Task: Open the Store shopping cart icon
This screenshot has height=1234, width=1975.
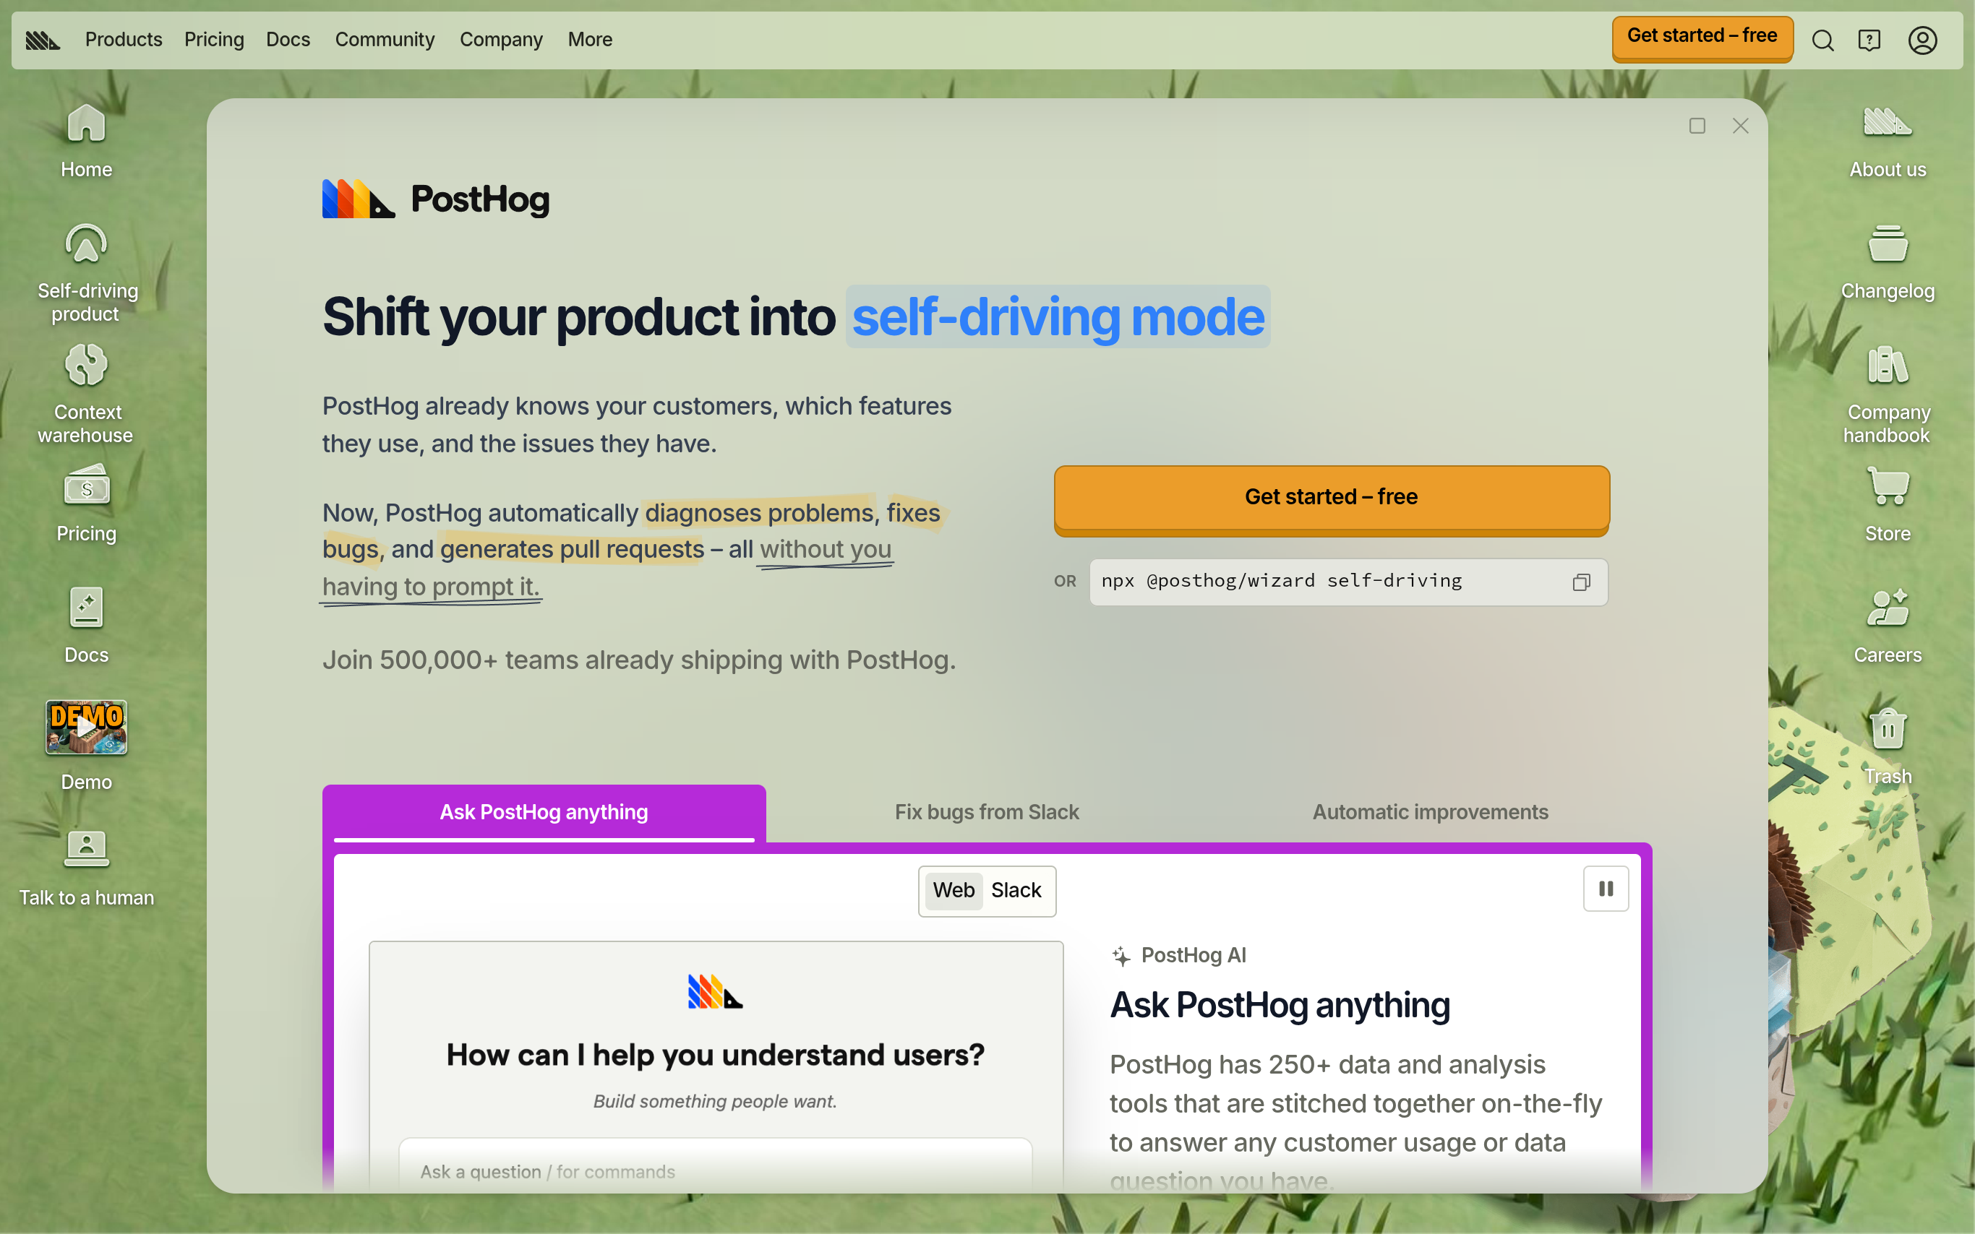Action: point(1888,504)
